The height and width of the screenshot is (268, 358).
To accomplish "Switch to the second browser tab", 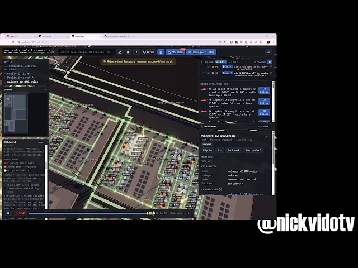I will coord(54,36).
